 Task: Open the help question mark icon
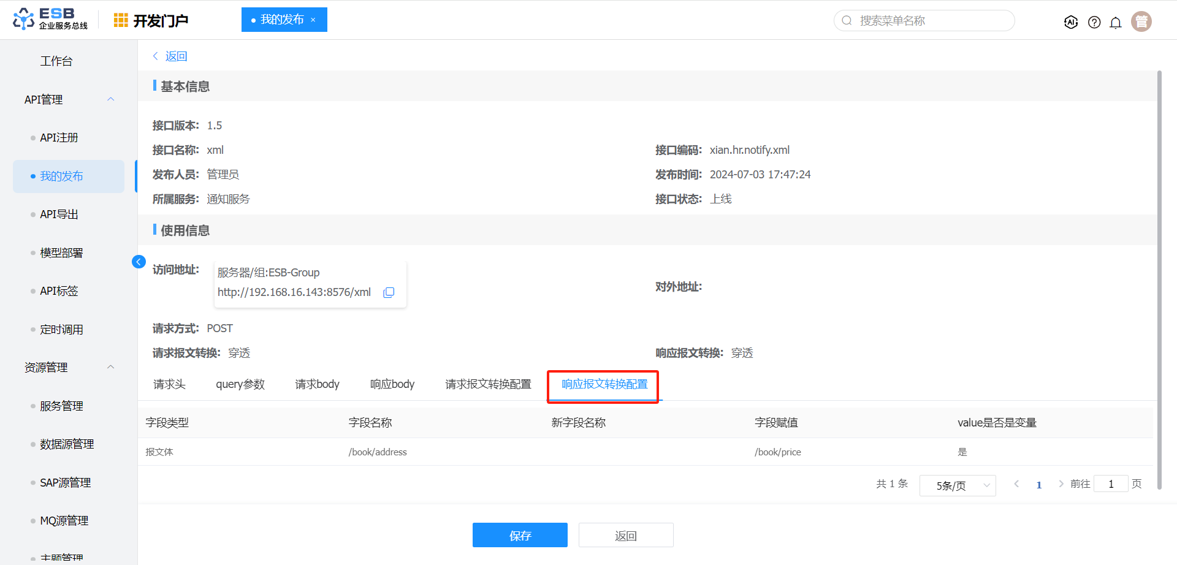pos(1094,22)
